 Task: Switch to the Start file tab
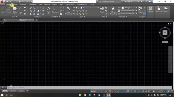coord(5,20)
